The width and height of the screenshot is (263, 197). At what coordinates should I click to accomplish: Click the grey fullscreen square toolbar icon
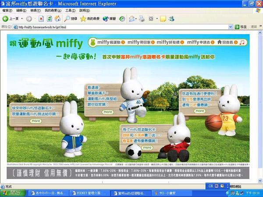coord(151,18)
